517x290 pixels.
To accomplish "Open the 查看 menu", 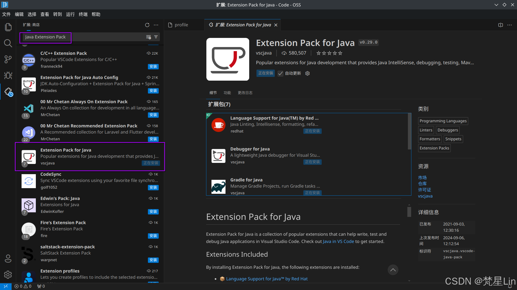I will 44,14.
